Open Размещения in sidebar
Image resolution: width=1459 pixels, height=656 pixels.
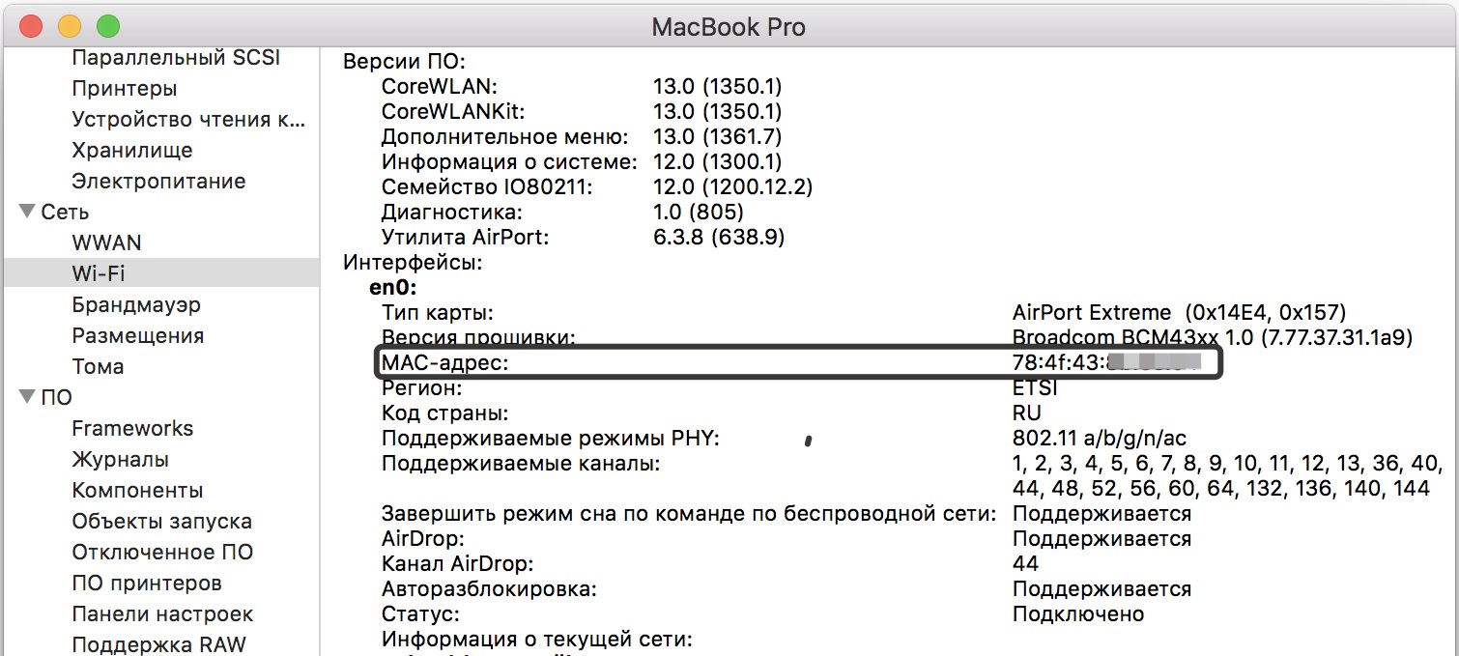click(138, 335)
